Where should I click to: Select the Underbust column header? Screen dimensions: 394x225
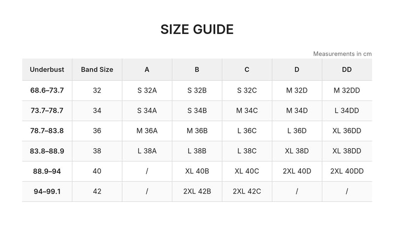47,69
